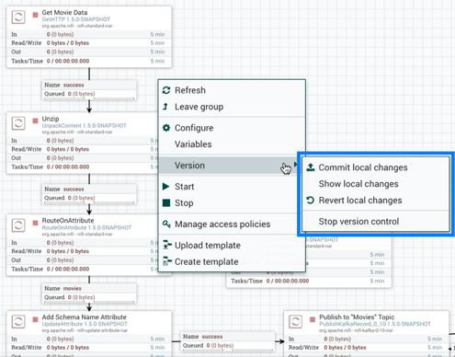Screen dimensions: 455x357
Task: Click GetHTTP 1.5.0-SNAPSHOT type text
Action: (x=76, y=19)
